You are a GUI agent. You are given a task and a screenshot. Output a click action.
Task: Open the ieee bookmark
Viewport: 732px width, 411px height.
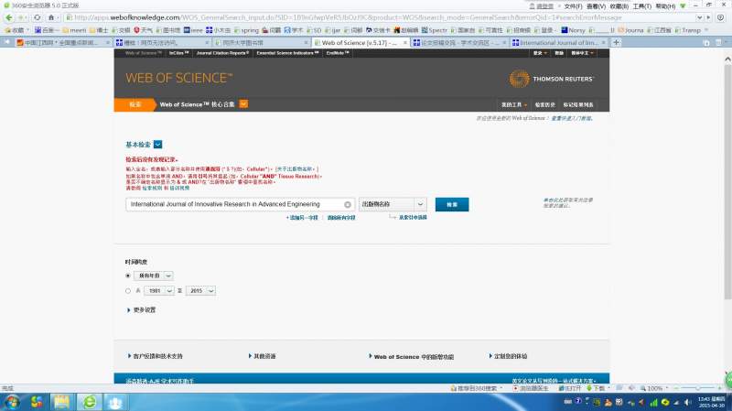coord(193,30)
